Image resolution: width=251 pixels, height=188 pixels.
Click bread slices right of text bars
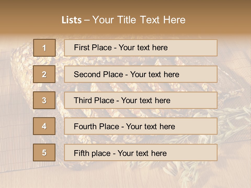click(230, 86)
